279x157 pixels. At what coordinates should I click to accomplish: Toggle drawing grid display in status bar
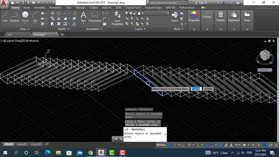pos(170,145)
